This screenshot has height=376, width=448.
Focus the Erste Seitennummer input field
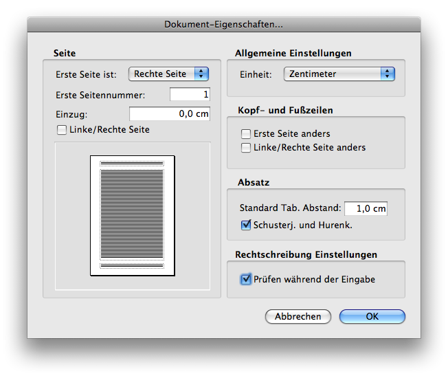[189, 94]
